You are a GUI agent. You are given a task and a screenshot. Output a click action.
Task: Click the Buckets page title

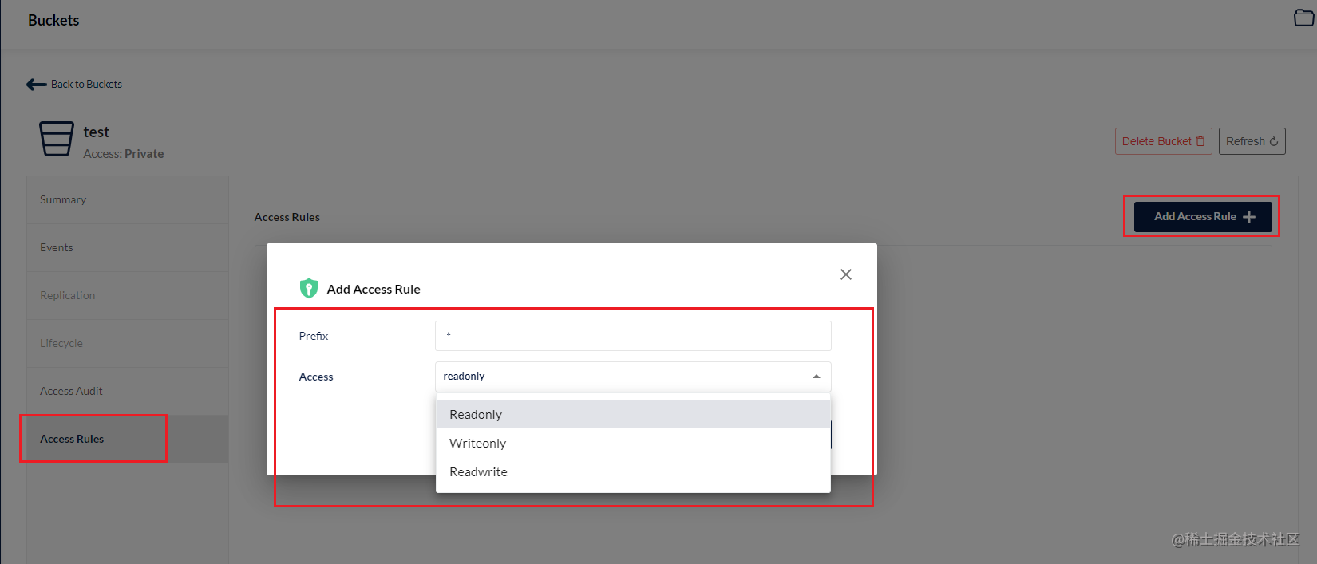tap(53, 21)
